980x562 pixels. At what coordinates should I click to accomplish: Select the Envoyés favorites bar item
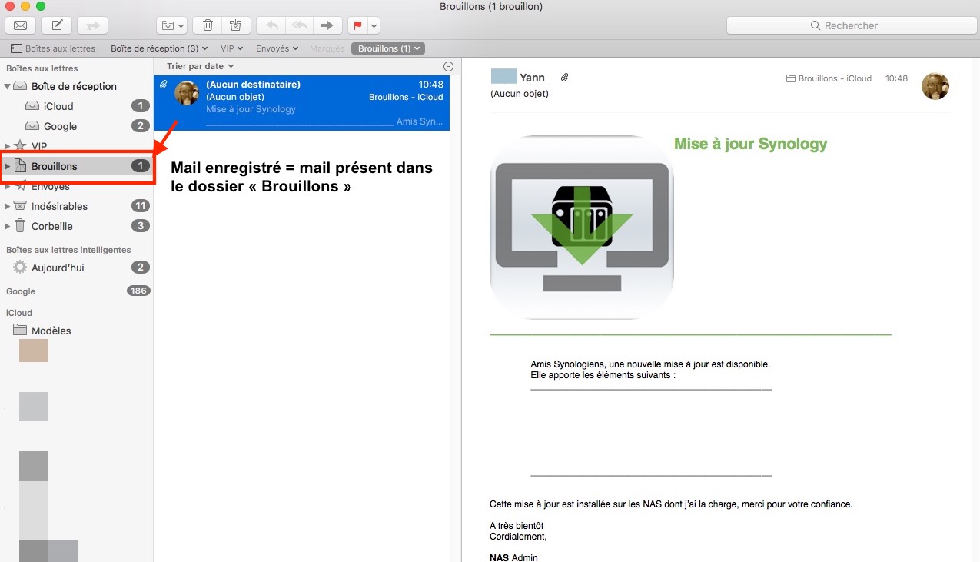(277, 48)
